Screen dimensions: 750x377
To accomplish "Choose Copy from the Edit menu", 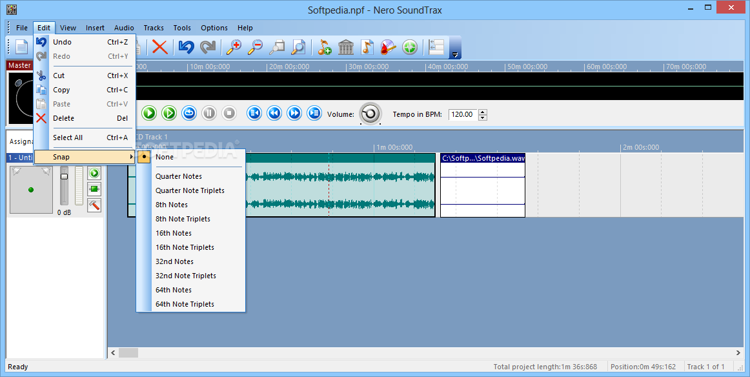I will tap(85, 90).
